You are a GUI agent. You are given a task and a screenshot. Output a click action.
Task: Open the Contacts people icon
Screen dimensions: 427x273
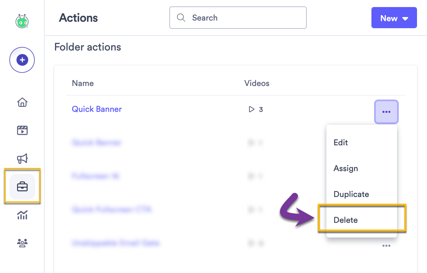click(22, 243)
